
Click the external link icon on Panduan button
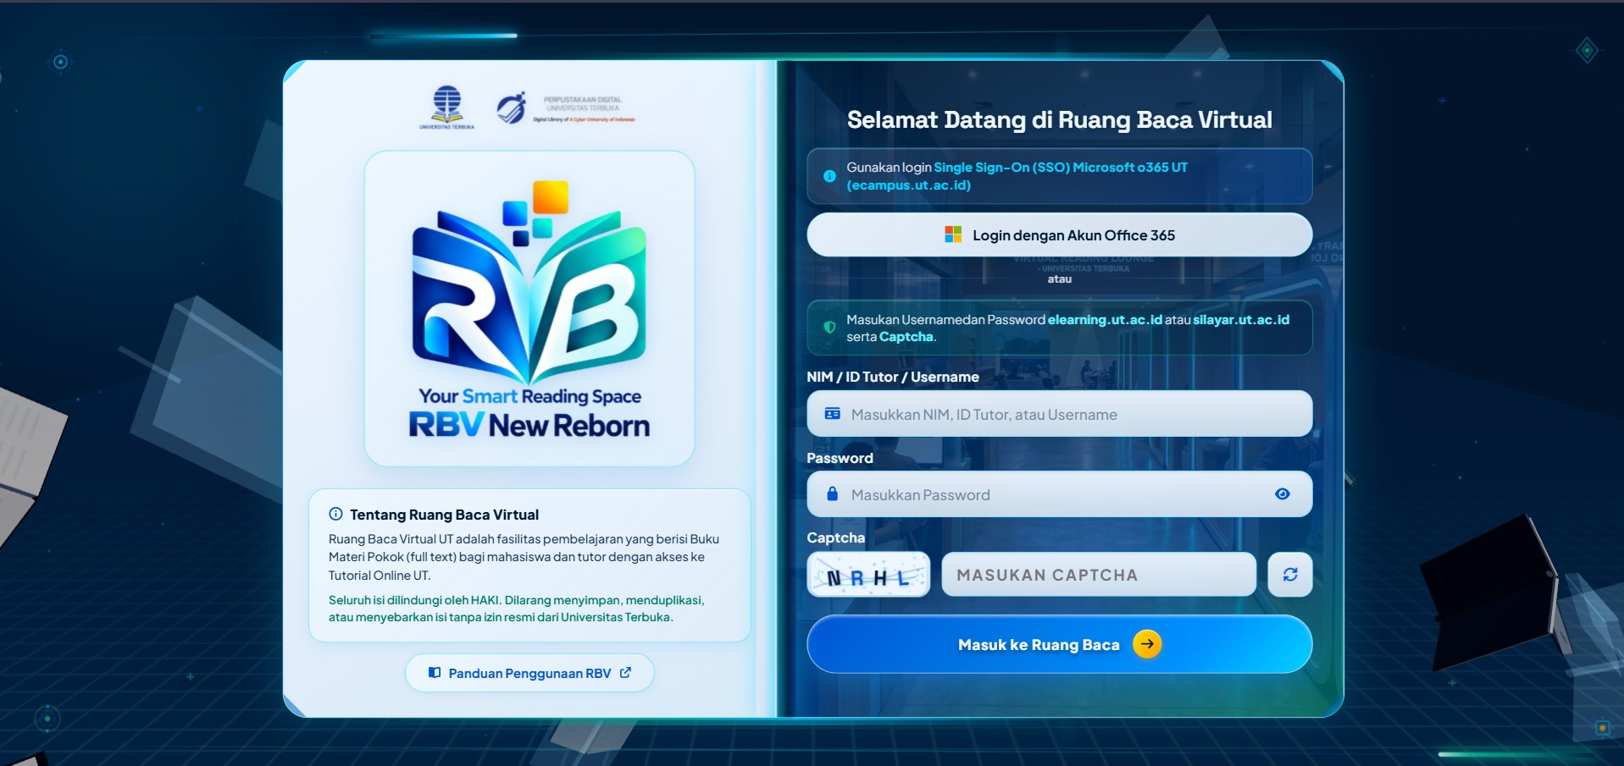pos(625,673)
